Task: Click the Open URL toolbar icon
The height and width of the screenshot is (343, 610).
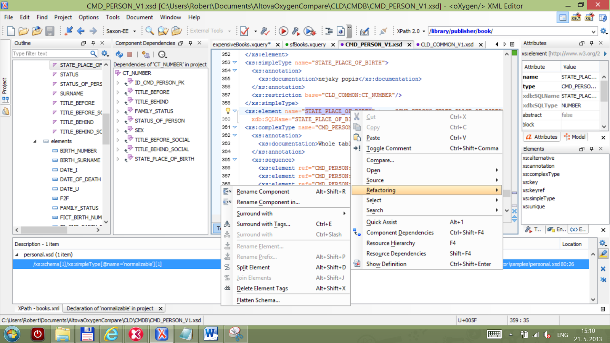Action: (37, 31)
